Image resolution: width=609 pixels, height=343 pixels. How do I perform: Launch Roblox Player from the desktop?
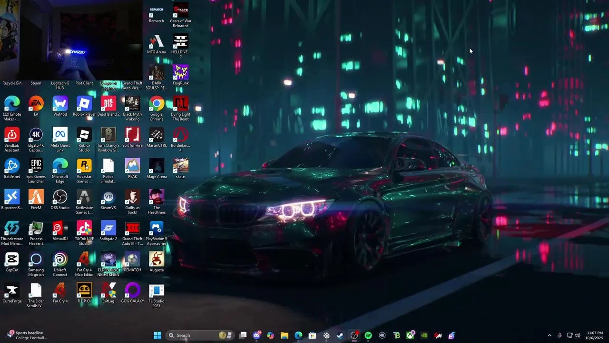click(84, 106)
